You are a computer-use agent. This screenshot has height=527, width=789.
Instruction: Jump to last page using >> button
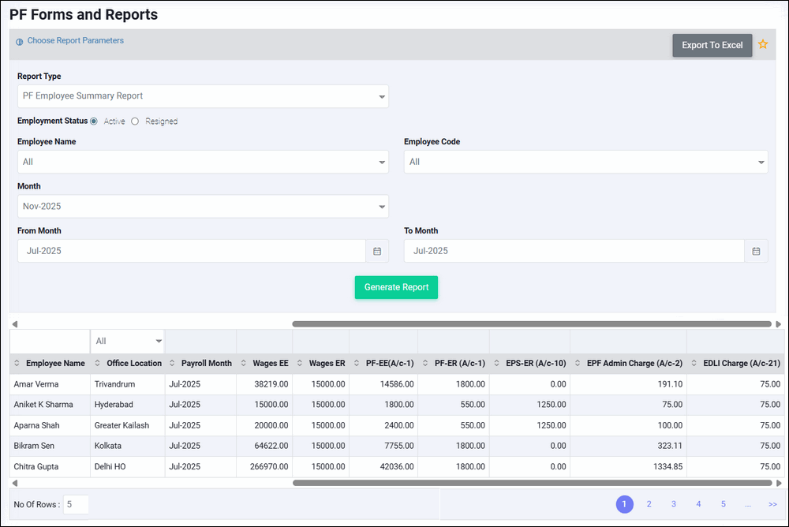[x=772, y=504]
